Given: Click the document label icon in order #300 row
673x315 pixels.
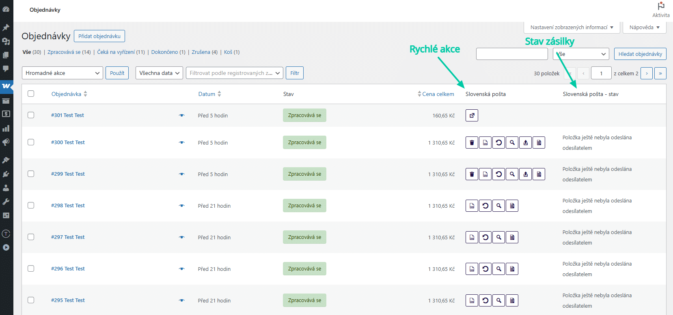Looking at the screenshot, I should click(485, 143).
